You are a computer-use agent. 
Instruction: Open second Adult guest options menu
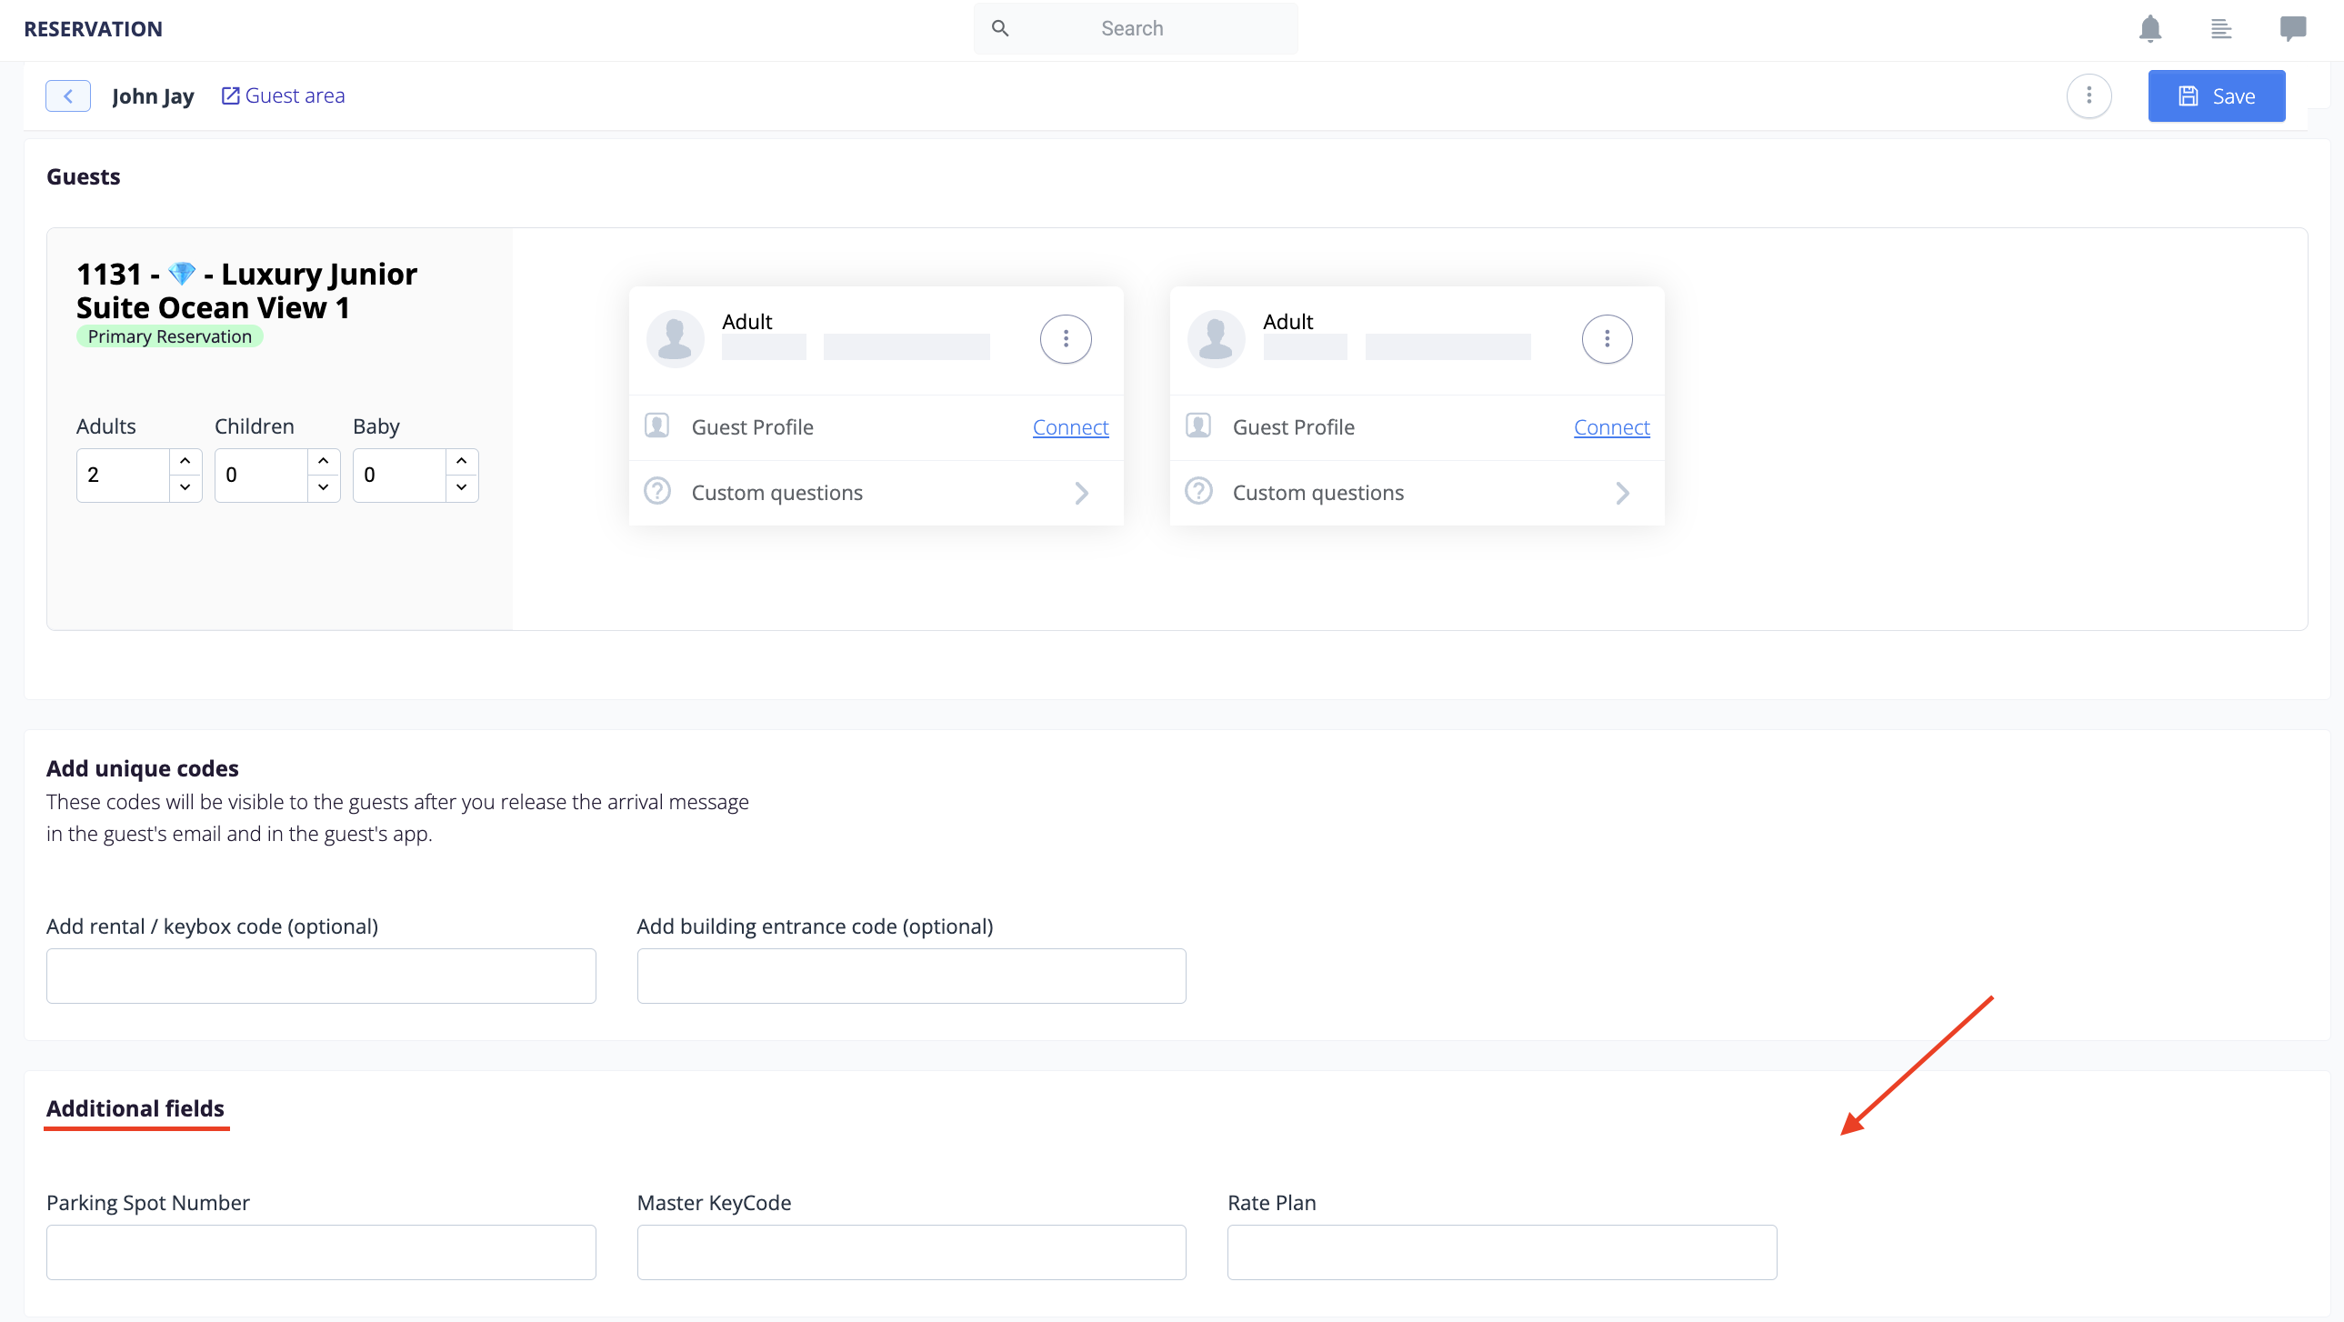click(x=1607, y=339)
